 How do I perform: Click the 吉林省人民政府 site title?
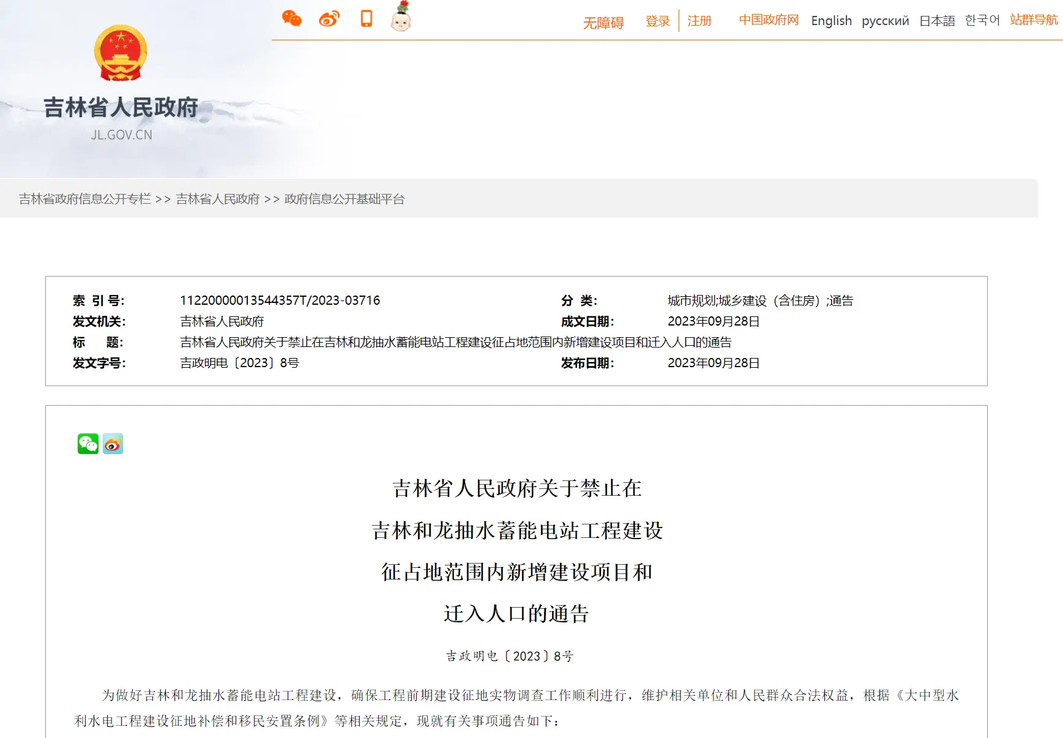(x=121, y=108)
